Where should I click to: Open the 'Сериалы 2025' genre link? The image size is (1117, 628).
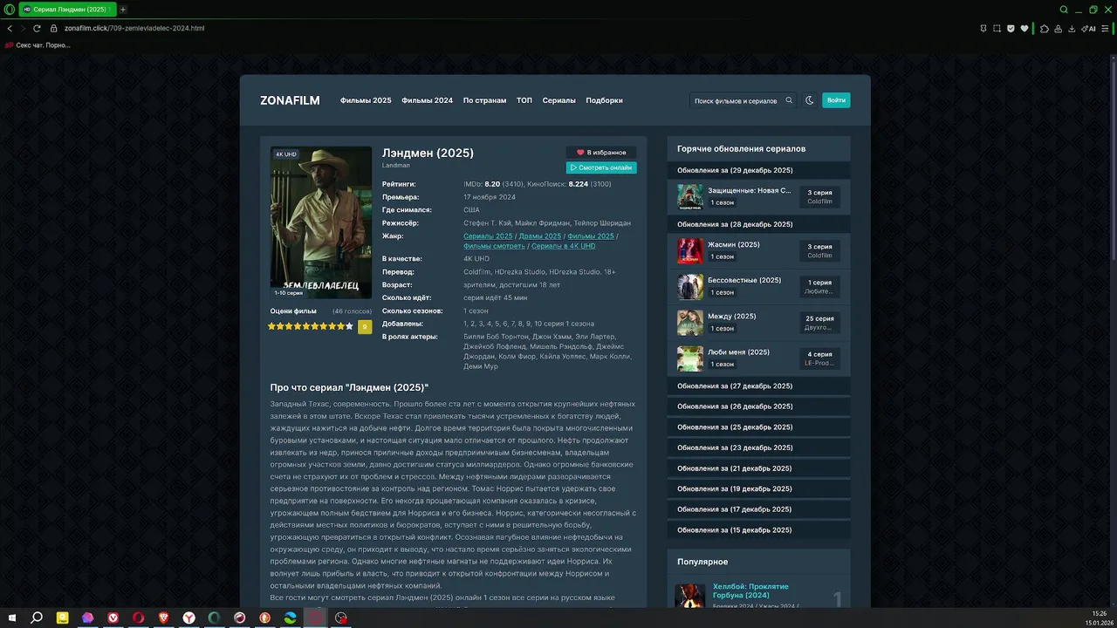click(488, 236)
